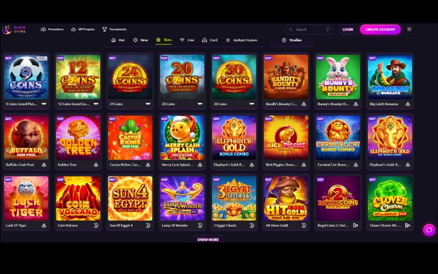Click the Create Account button
Screen dimensions: 438x274
pyautogui.click(x=380, y=30)
